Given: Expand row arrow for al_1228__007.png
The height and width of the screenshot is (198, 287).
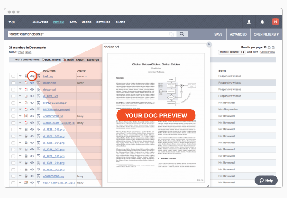Looking at the screenshot, I should (x=20, y=136).
